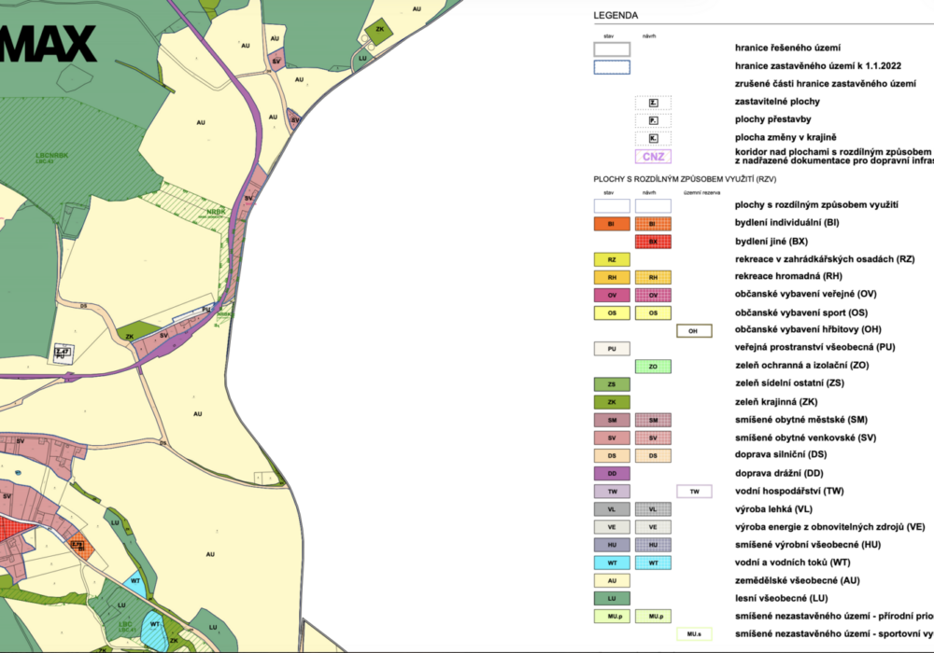Click the 'PLOCHY S ROZDÍLNÝM ZPŮSOBEM VYUŽITÍ (RZV)' heading

[x=686, y=178]
